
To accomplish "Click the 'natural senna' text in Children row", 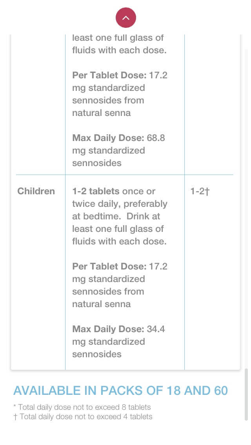I will [x=102, y=304].
